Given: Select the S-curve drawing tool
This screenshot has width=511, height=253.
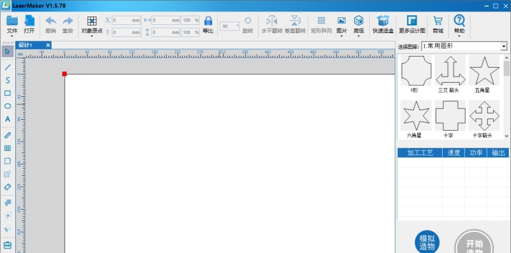Looking at the screenshot, I should (8, 80).
